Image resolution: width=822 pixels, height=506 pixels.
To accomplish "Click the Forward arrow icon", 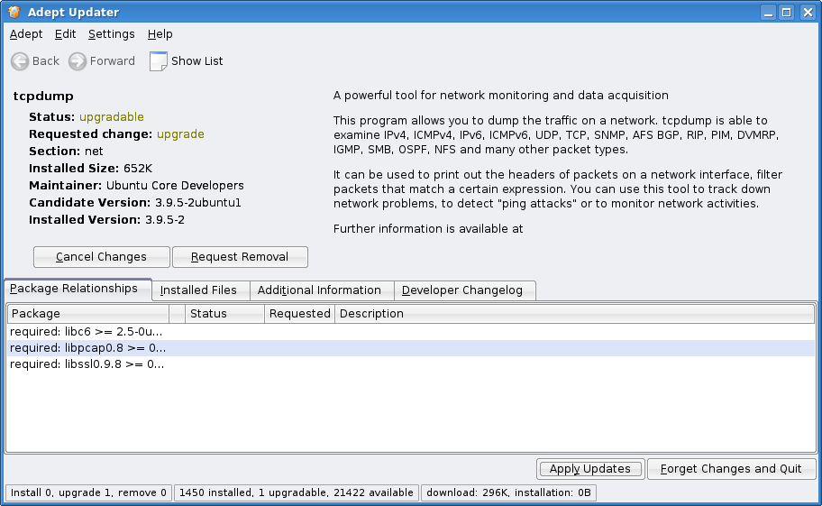I will pyautogui.click(x=78, y=61).
